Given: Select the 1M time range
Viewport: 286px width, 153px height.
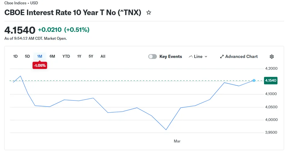Looking at the screenshot, I should click(x=39, y=56).
